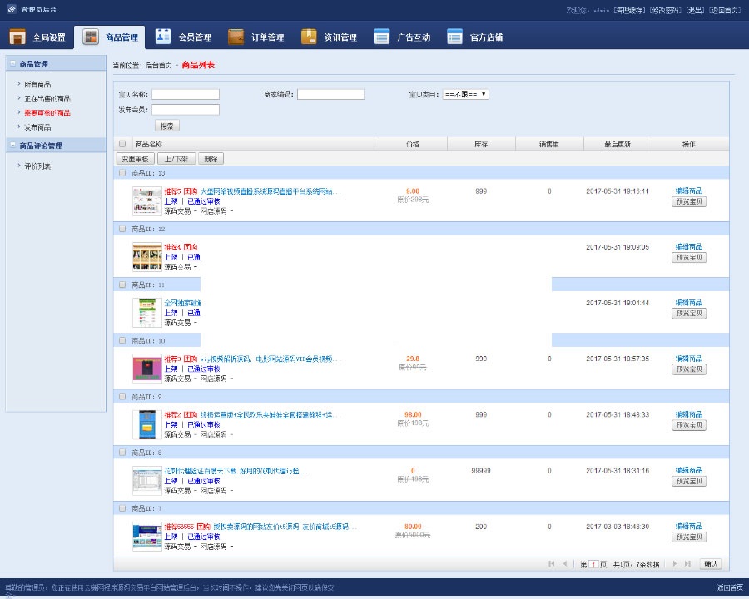The height and width of the screenshot is (599, 749).
Task: Check the box for 商品ID: 9
Action: point(122,397)
